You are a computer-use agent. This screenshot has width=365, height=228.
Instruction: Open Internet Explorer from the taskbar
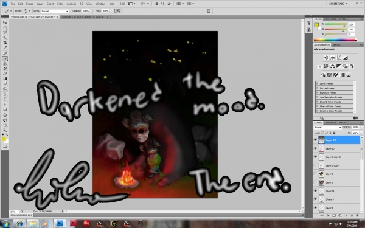pos(19,224)
